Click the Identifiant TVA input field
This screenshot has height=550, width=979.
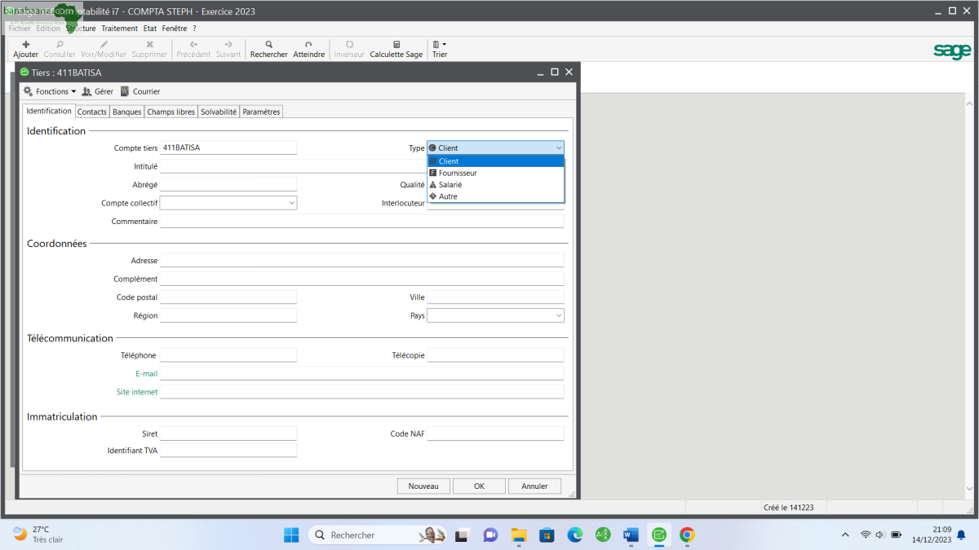(x=228, y=450)
